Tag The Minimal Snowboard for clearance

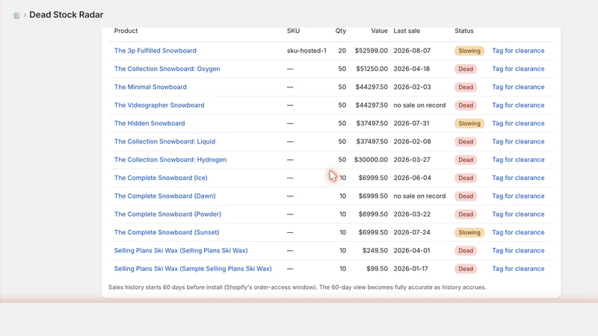point(518,87)
